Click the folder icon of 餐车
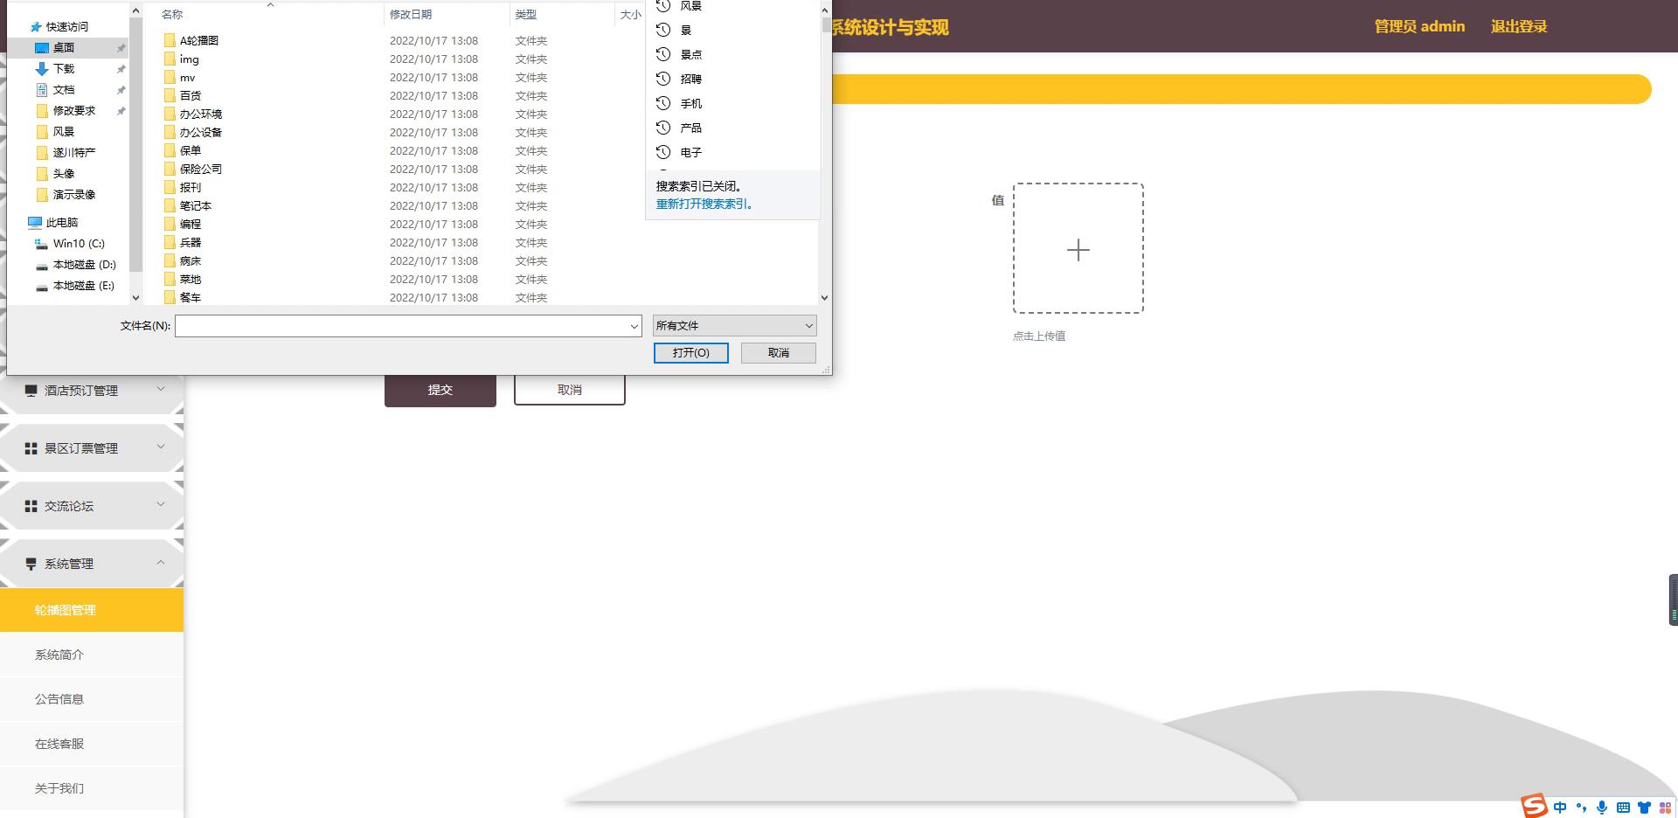The height and width of the screenshot is (818, 1678). [170, 297]
